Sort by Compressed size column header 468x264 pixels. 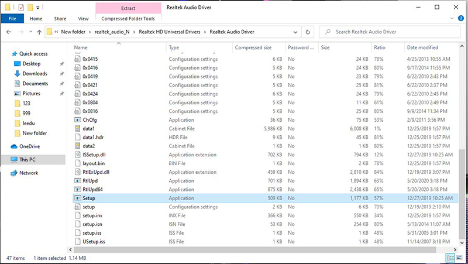pyautogui.click(x=253, y=47)
